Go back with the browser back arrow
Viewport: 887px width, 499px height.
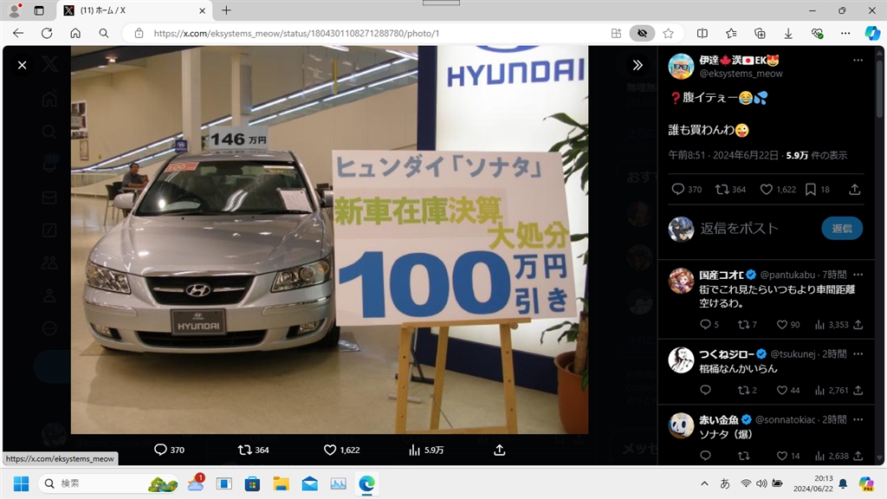pos(18,34)
